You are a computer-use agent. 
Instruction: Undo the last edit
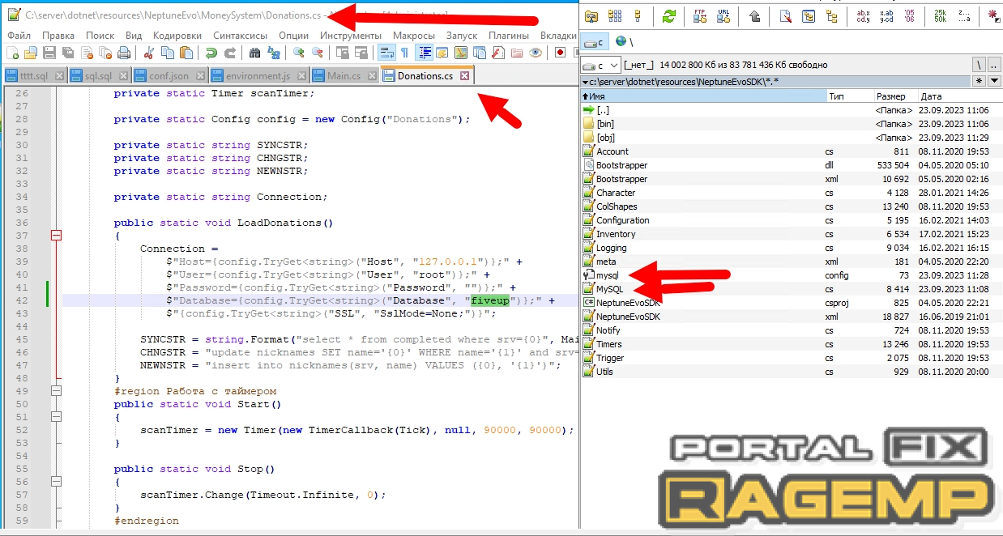(x=211, y=53)
